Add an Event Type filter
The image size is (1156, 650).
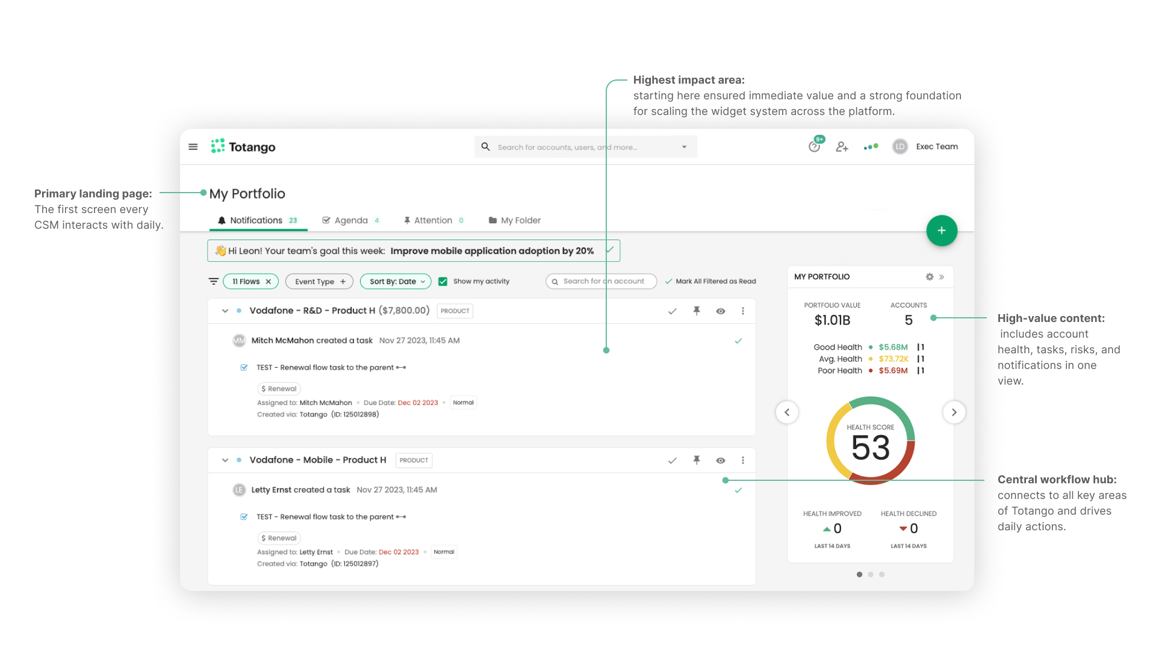click(320, 282)
